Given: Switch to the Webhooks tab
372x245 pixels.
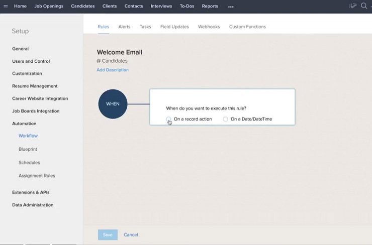Looking at the screenshot, I should (x=209, y=27).
